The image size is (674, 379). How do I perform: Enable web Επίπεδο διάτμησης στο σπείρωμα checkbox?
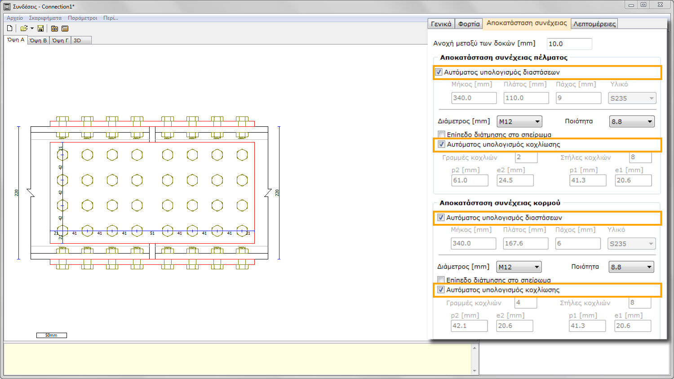(441, 280)
